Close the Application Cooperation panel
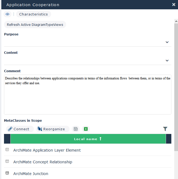The height and width of the screenshot is (179, 178). tap(174, 5)
